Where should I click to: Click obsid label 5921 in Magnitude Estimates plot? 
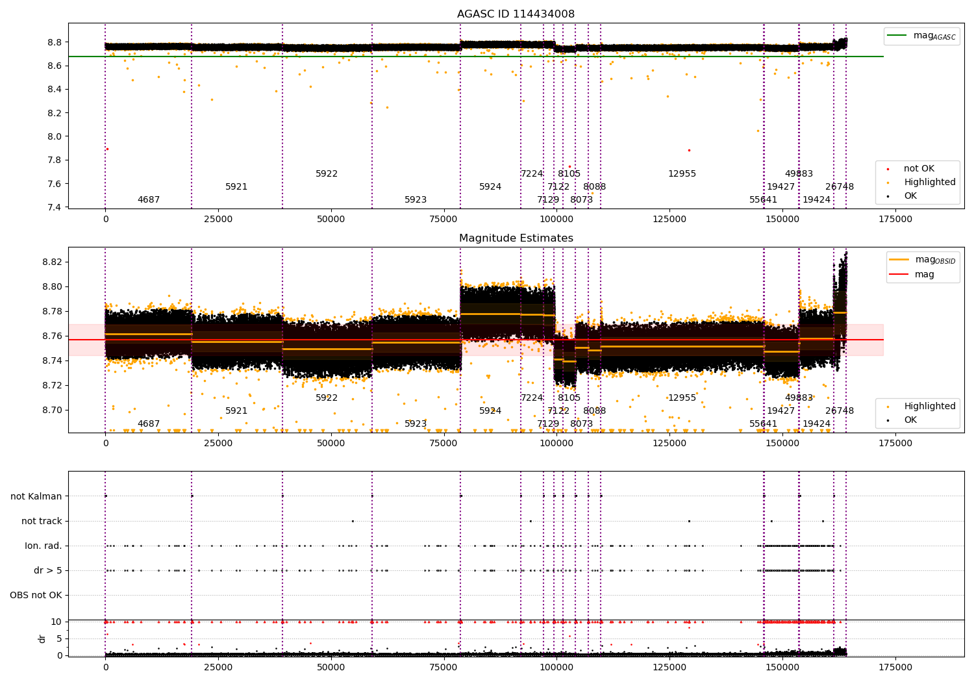pos(236,411)
